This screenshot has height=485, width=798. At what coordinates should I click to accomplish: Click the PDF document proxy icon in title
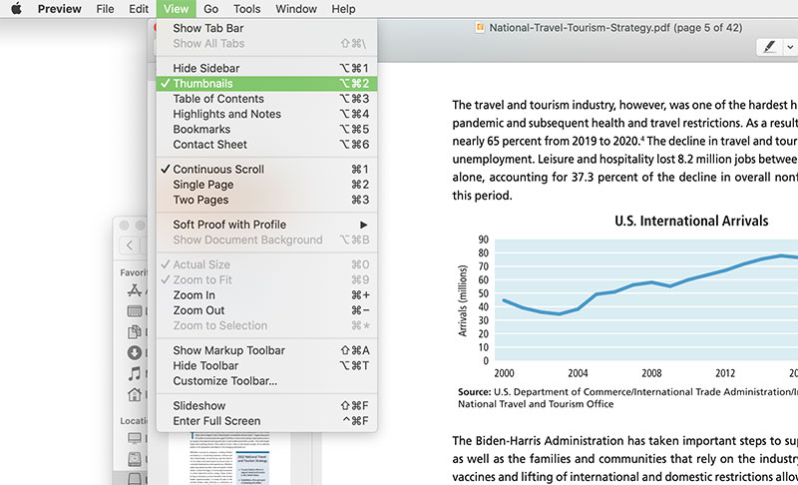click(482, 29)
